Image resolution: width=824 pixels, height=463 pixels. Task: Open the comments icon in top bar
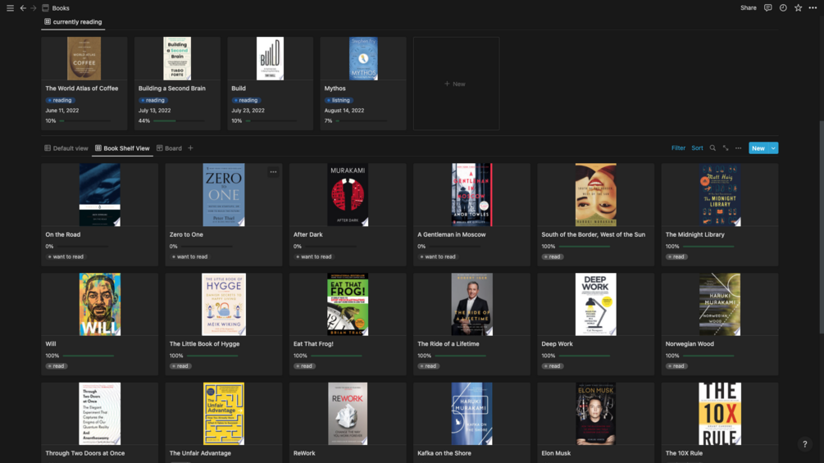[767, 8]
